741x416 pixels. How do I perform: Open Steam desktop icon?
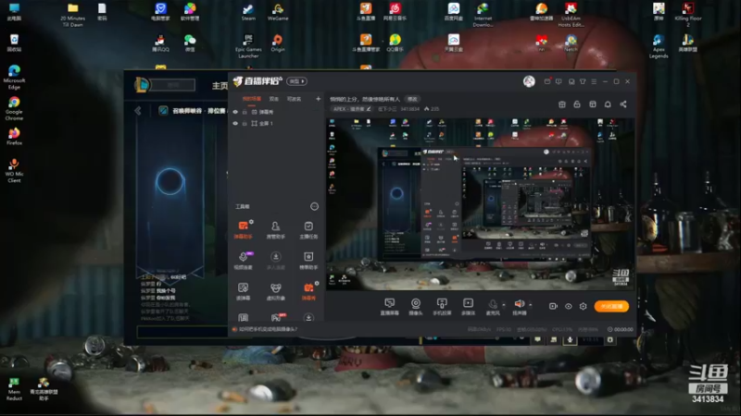[x=248, y=12]
